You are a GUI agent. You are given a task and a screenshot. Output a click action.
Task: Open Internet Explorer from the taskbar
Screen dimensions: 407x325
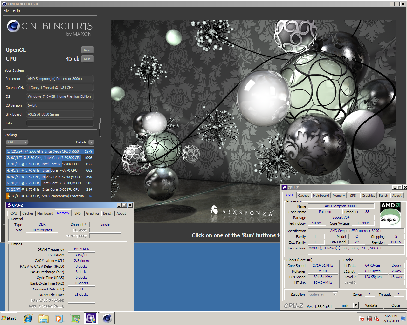[x=28, y=318]
